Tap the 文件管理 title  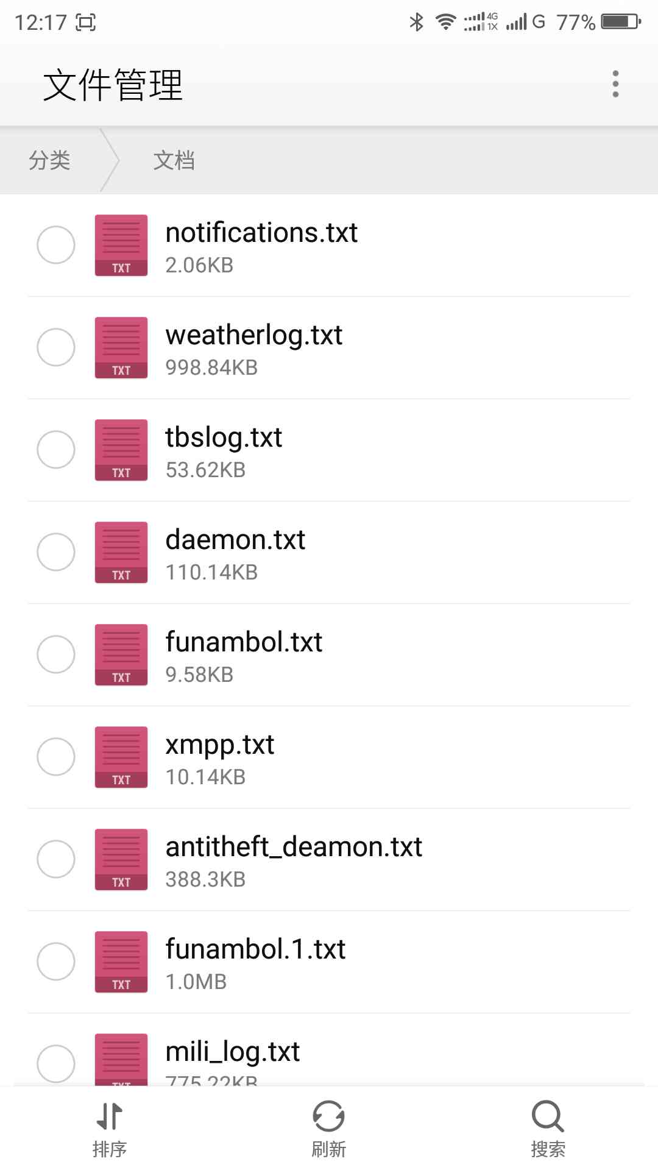[113, 85]
